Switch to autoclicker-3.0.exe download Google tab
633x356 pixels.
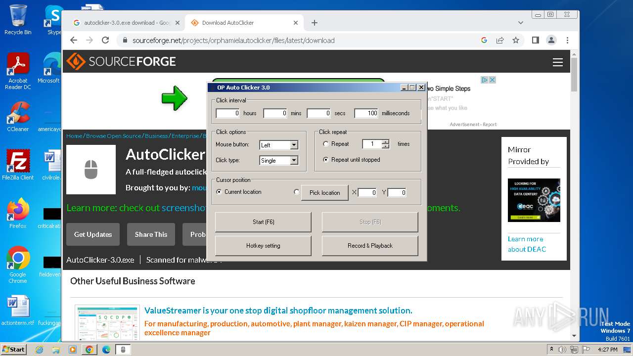[126, 23]
